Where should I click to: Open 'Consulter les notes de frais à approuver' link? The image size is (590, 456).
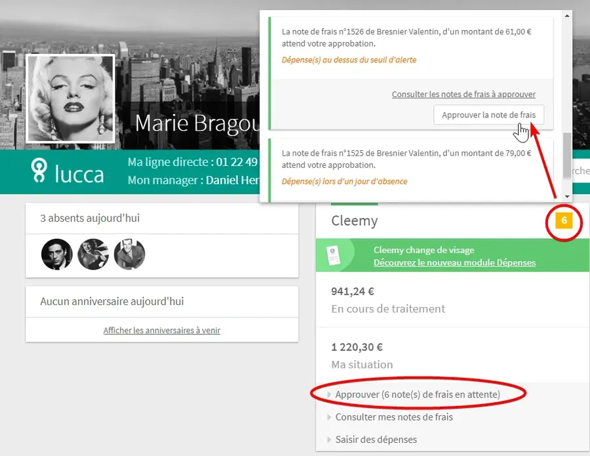click(x=463, y=94)
